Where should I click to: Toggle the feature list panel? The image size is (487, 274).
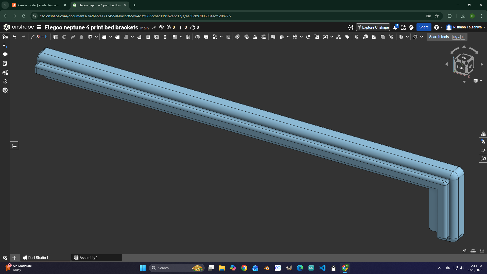coord(5,37)
